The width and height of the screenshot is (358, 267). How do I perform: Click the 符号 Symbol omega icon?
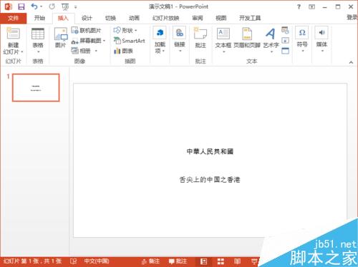pos(302,33)
